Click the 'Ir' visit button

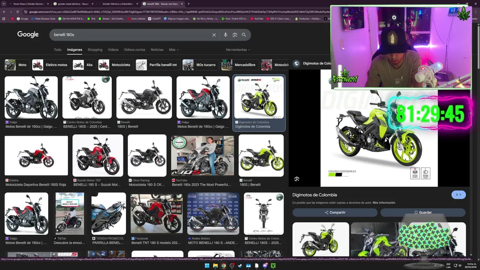459,195
